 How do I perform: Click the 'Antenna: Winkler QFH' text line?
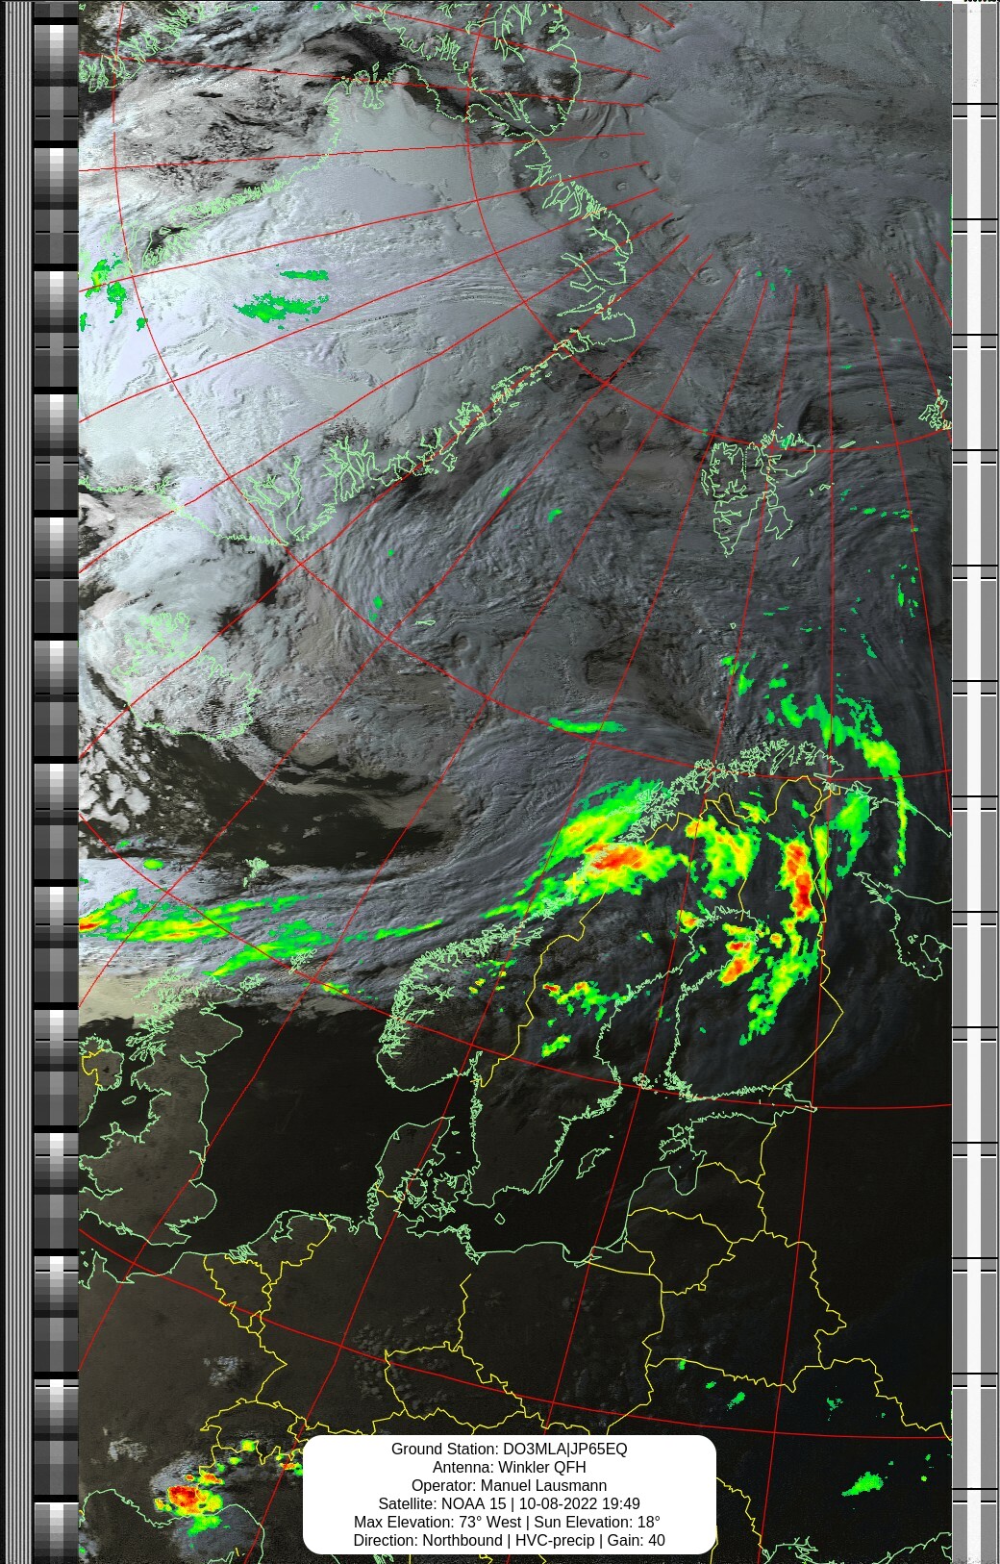pyautogui.click(x=509, y=1467)
